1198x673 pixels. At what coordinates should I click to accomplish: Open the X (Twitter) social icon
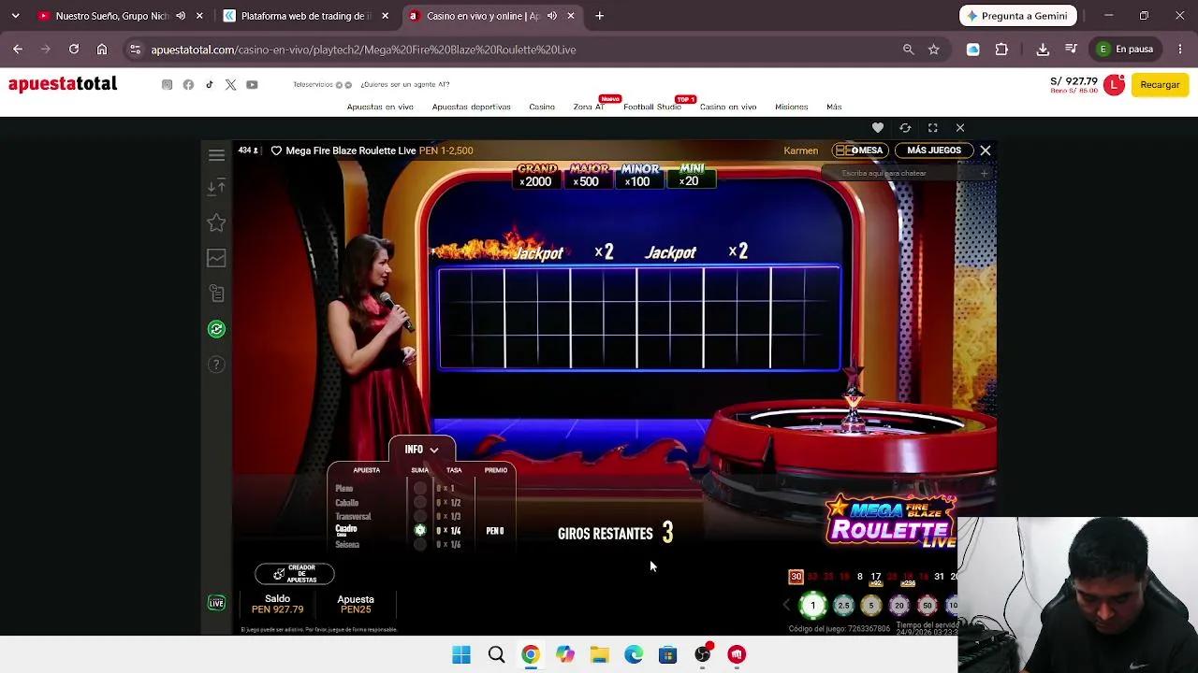pyautogui.click(x=230, y=84)
